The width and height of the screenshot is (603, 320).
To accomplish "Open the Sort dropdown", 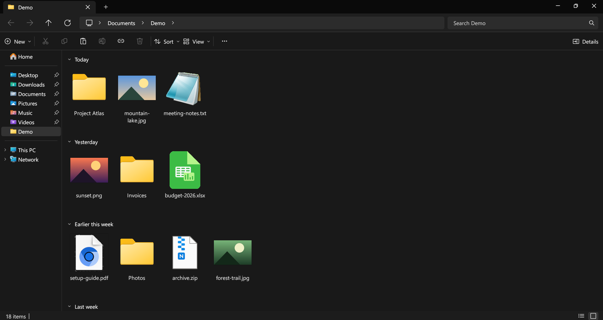I will point(167,41).
